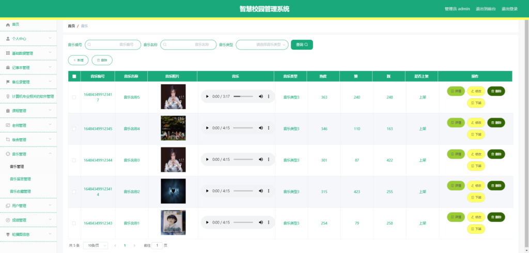Click the 个人中心 person icon
This screenshot has width=529, height=253.
click(x=8, y=39)
